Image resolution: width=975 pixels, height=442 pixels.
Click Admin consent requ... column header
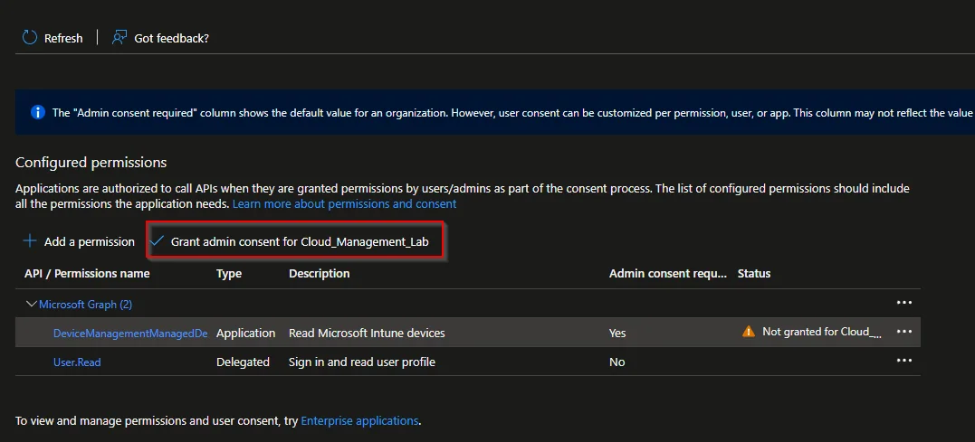tap(668, 273)
